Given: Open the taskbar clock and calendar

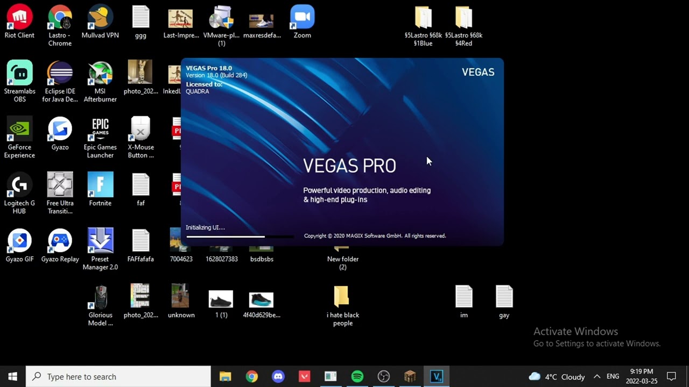Looking at the screenshot, I should coord(641,376).
